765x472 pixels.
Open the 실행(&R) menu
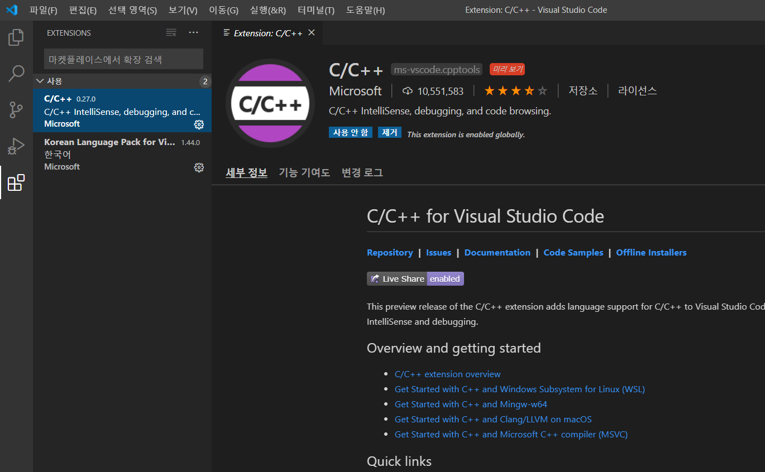click(x=268, y=10)
